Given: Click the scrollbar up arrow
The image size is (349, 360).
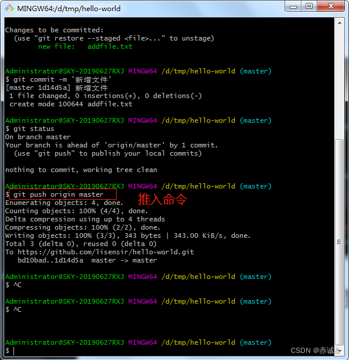Looking at the screenshot, I should (340, 23).
